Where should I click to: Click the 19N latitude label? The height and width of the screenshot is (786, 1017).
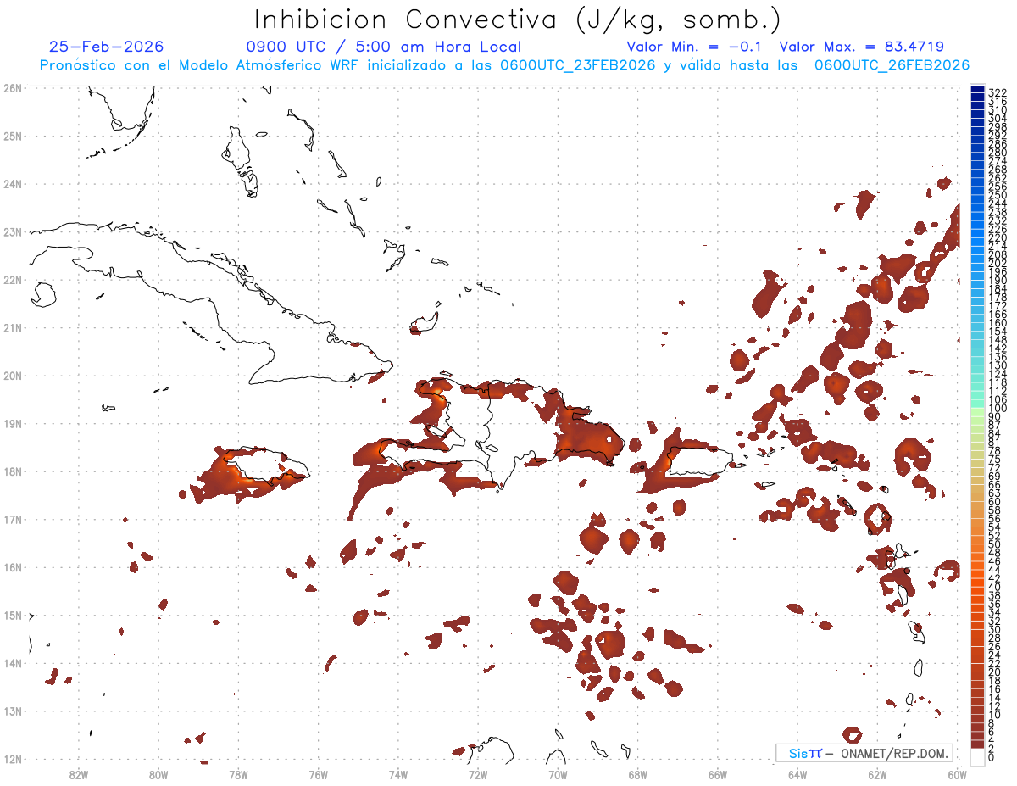13,423
